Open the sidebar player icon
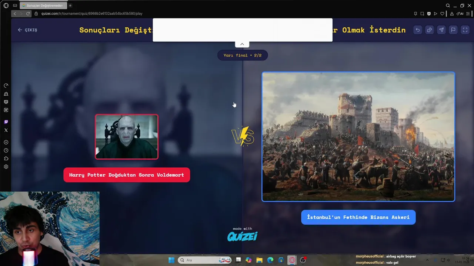The height and width of the screenshot is (266, 474). [6, 142]
